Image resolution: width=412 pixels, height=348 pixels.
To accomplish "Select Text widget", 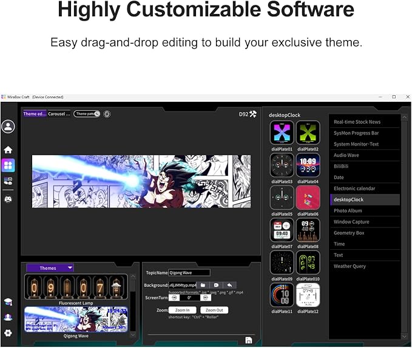I will click(365, 255).
